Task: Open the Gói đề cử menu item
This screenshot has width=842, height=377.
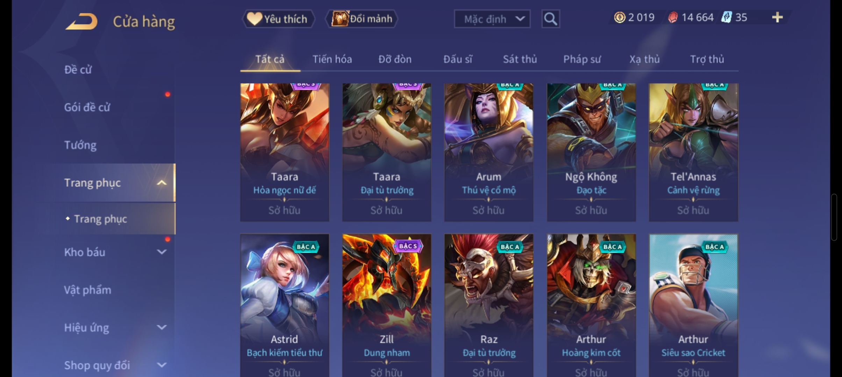Action: coord(87,107)
